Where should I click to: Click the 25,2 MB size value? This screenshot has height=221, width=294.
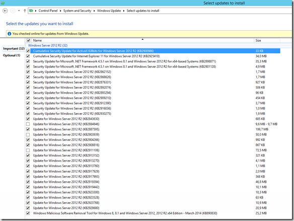click(x=261, y=213)
